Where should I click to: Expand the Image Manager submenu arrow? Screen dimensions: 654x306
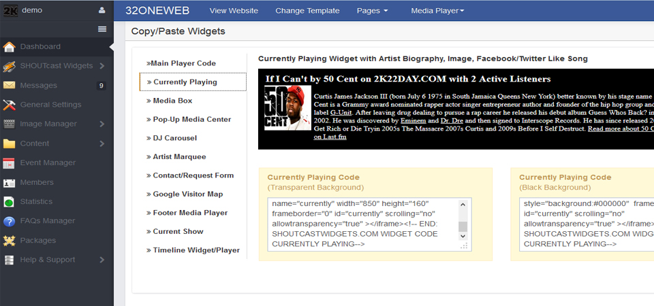pyautogui.click(x=102, y=124)
